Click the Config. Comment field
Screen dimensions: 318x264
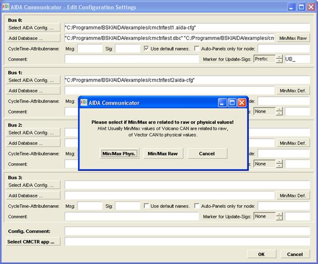[187, 231]
